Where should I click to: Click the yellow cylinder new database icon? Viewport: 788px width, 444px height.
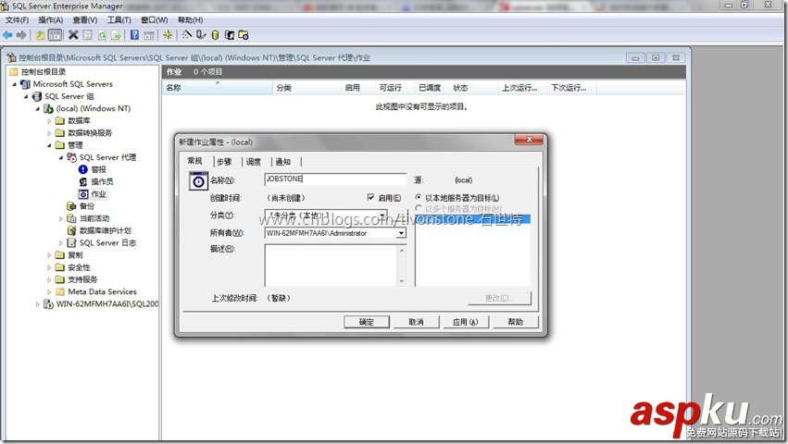coord(215,34)
